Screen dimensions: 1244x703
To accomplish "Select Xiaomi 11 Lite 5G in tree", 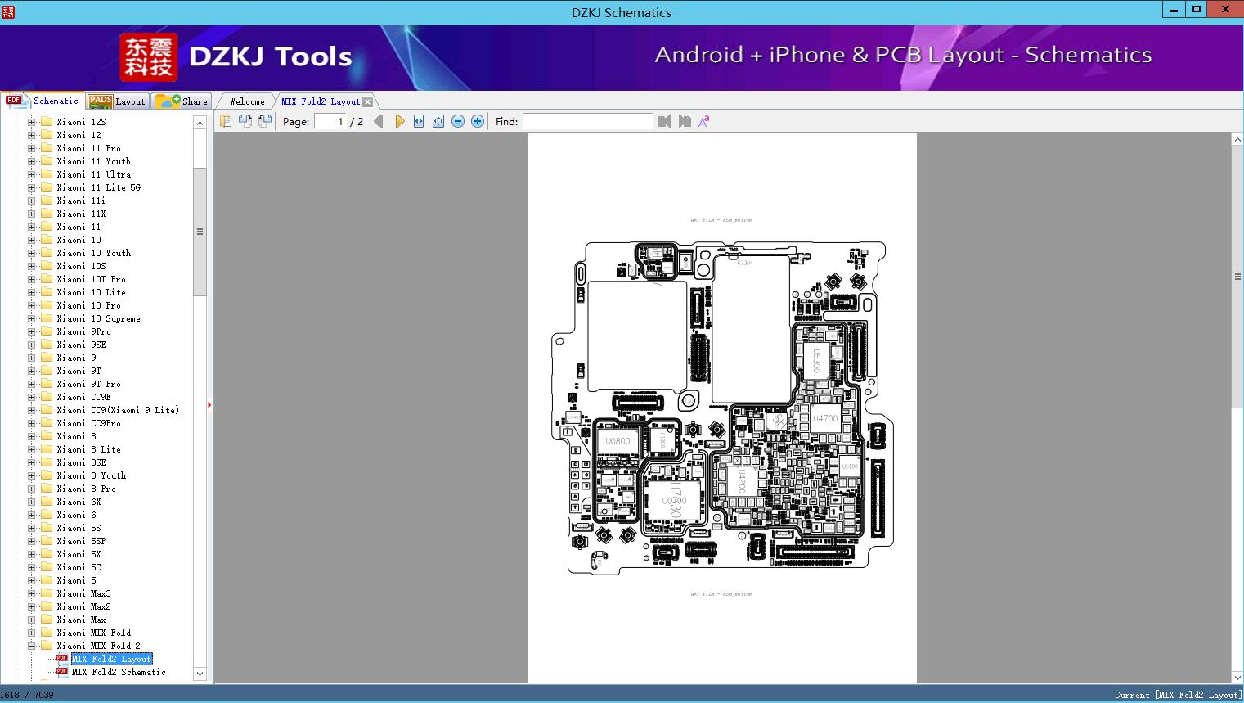I will (98, 187).
